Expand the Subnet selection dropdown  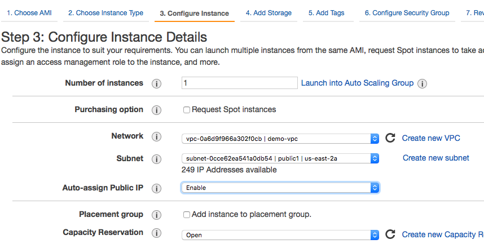click(280, 158)
